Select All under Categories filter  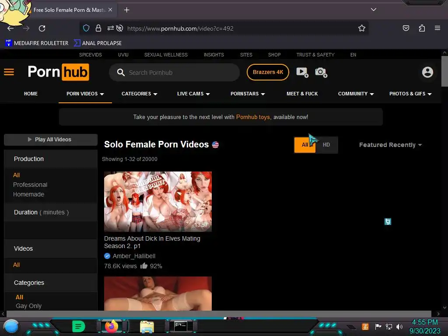point(19,297)
